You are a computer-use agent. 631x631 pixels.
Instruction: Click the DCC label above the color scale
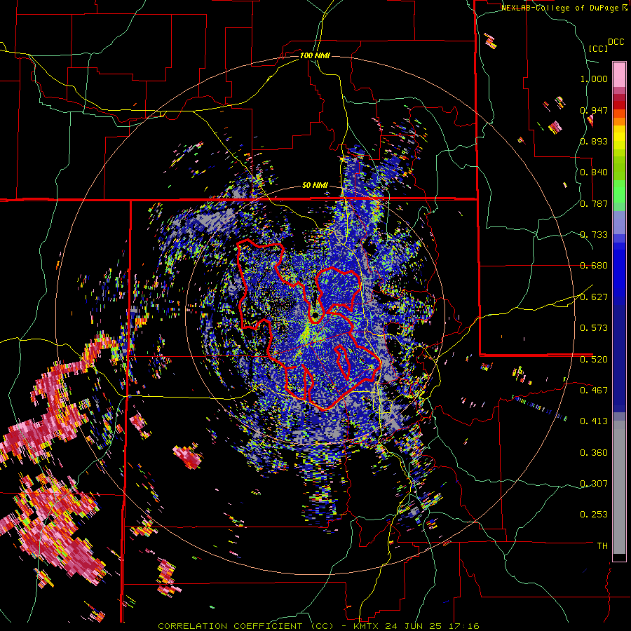click(x=616, y=42)
